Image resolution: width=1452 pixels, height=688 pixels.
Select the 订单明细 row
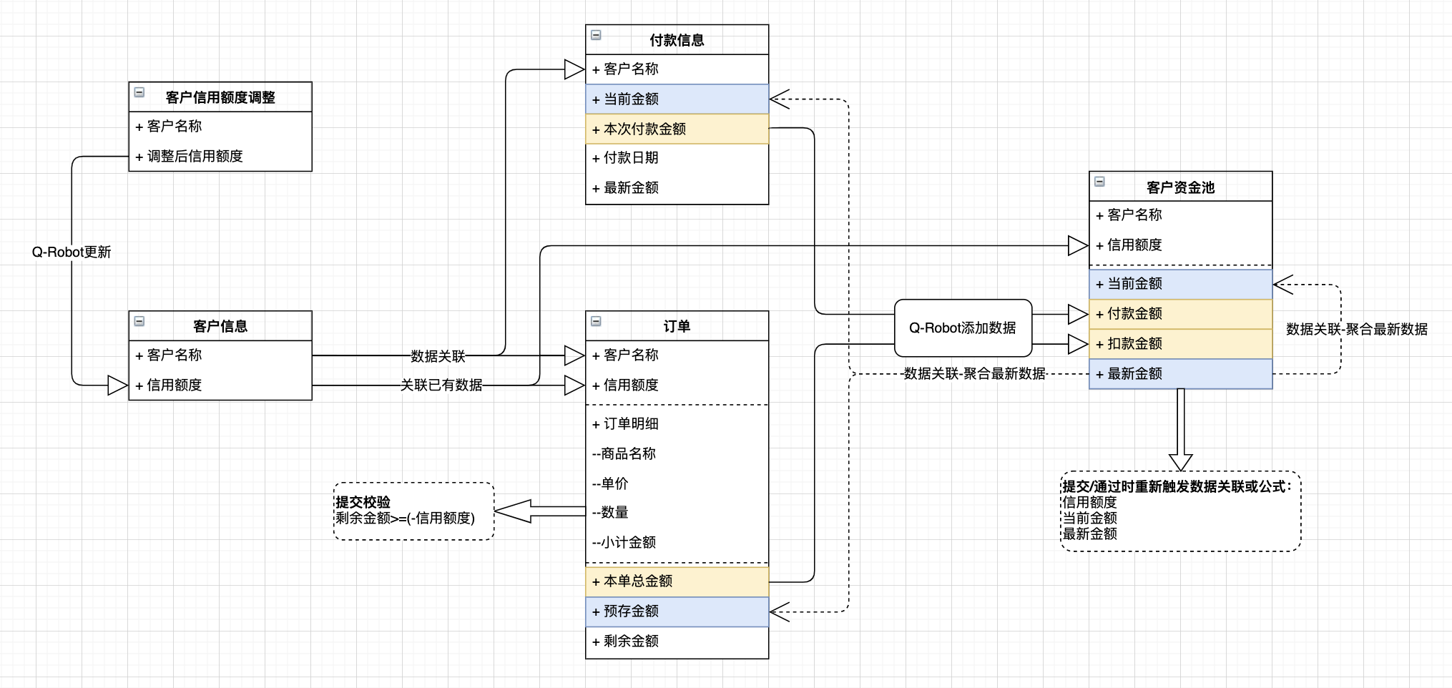point(677,424)
